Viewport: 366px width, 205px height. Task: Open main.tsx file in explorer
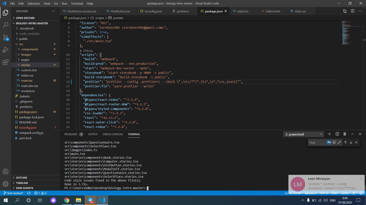click(x=36, y=81)
